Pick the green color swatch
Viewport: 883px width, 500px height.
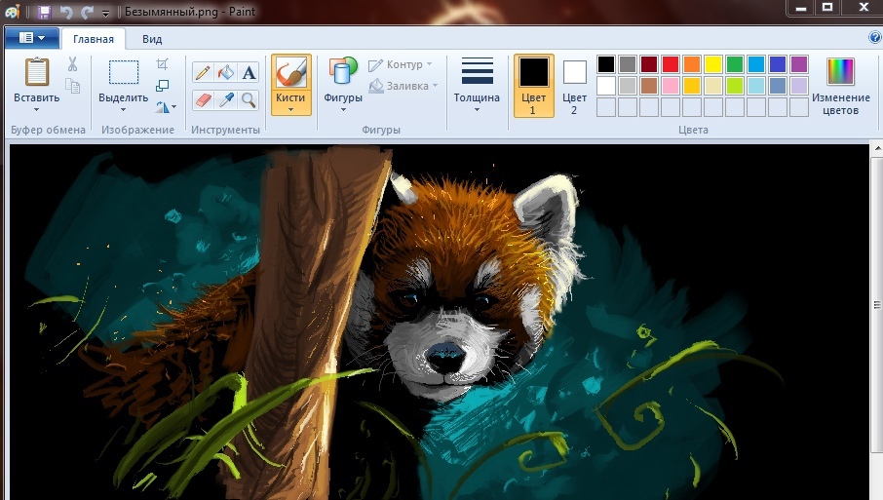(x=734, y=63)
